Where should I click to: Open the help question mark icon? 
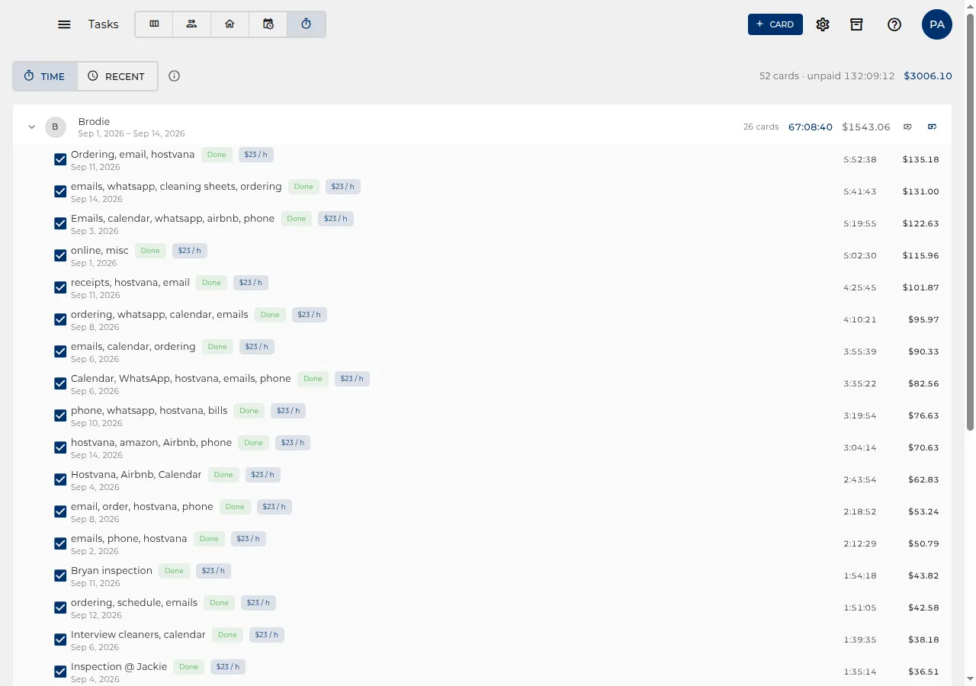[894, 24]
